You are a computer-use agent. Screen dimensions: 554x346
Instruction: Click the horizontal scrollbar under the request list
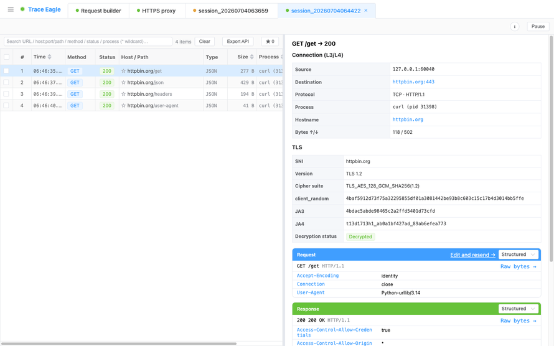[118, 344]
